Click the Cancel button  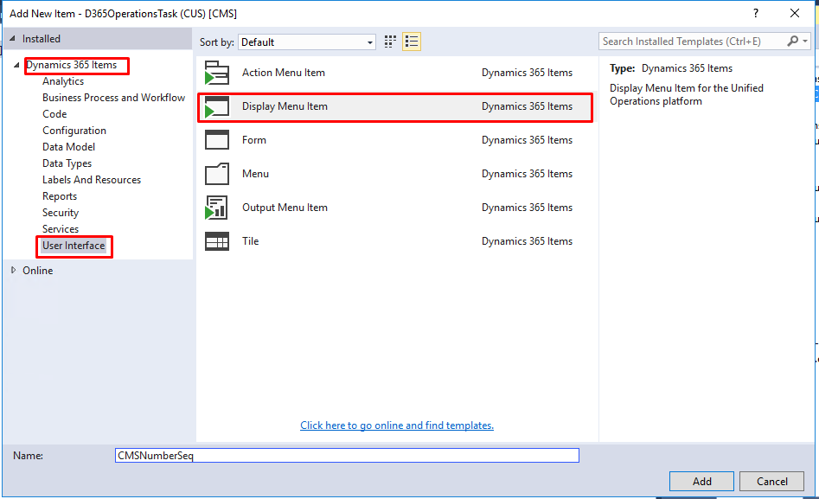pyautogui.click(x=771, y=481)
